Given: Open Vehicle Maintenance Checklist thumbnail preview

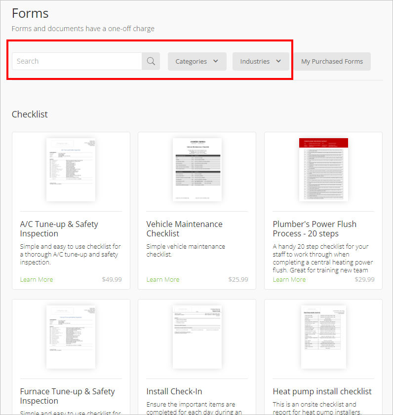Looking at the screenshot, I should coord(197,170).
